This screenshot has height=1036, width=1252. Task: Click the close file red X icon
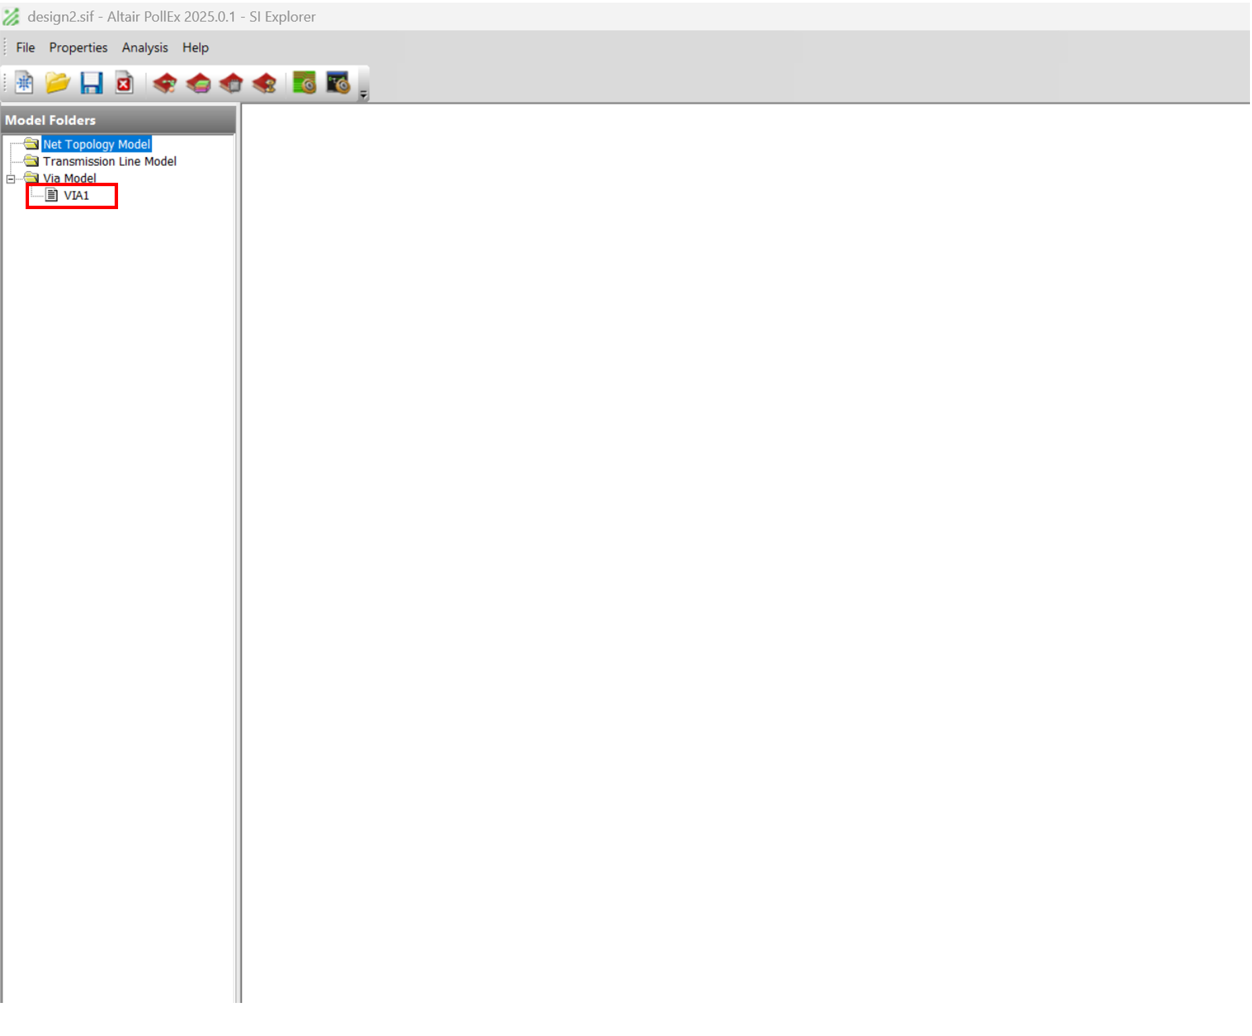pos(124,83)
